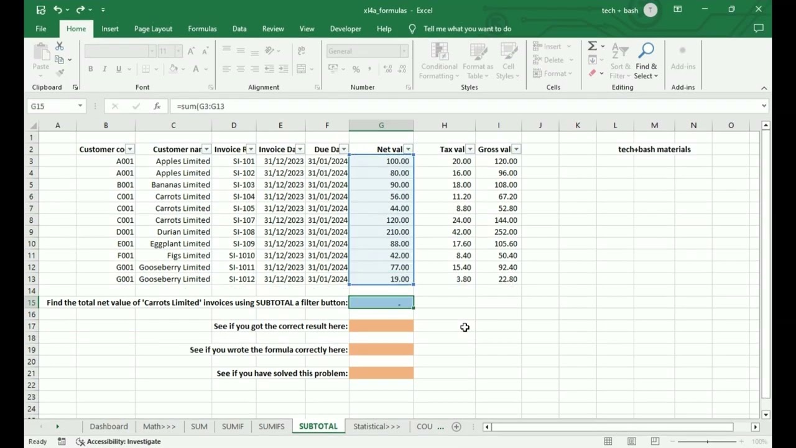Image resolution: width=796 pixels, height=448 pixels.
Task: Open Gross value filter dropdown
Action: pos(516,149)
